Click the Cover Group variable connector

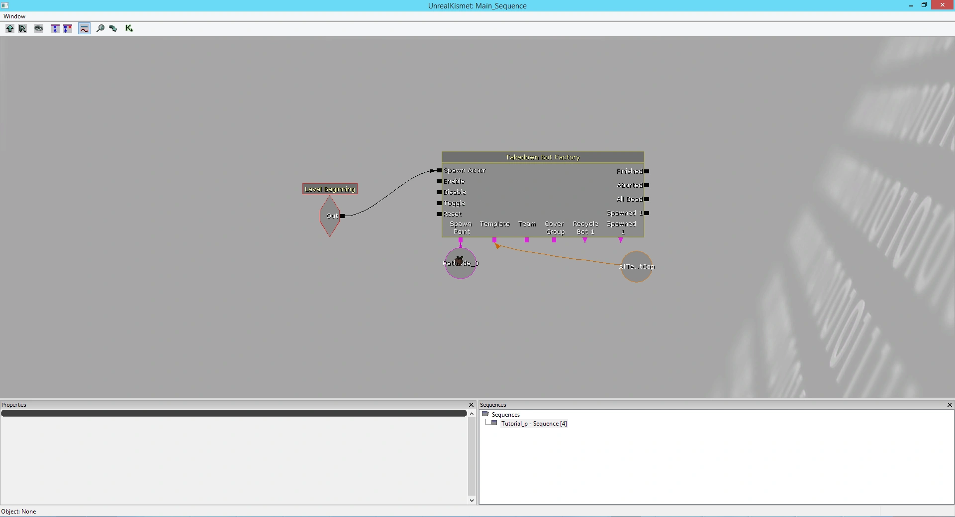click(x=554, y=240)
